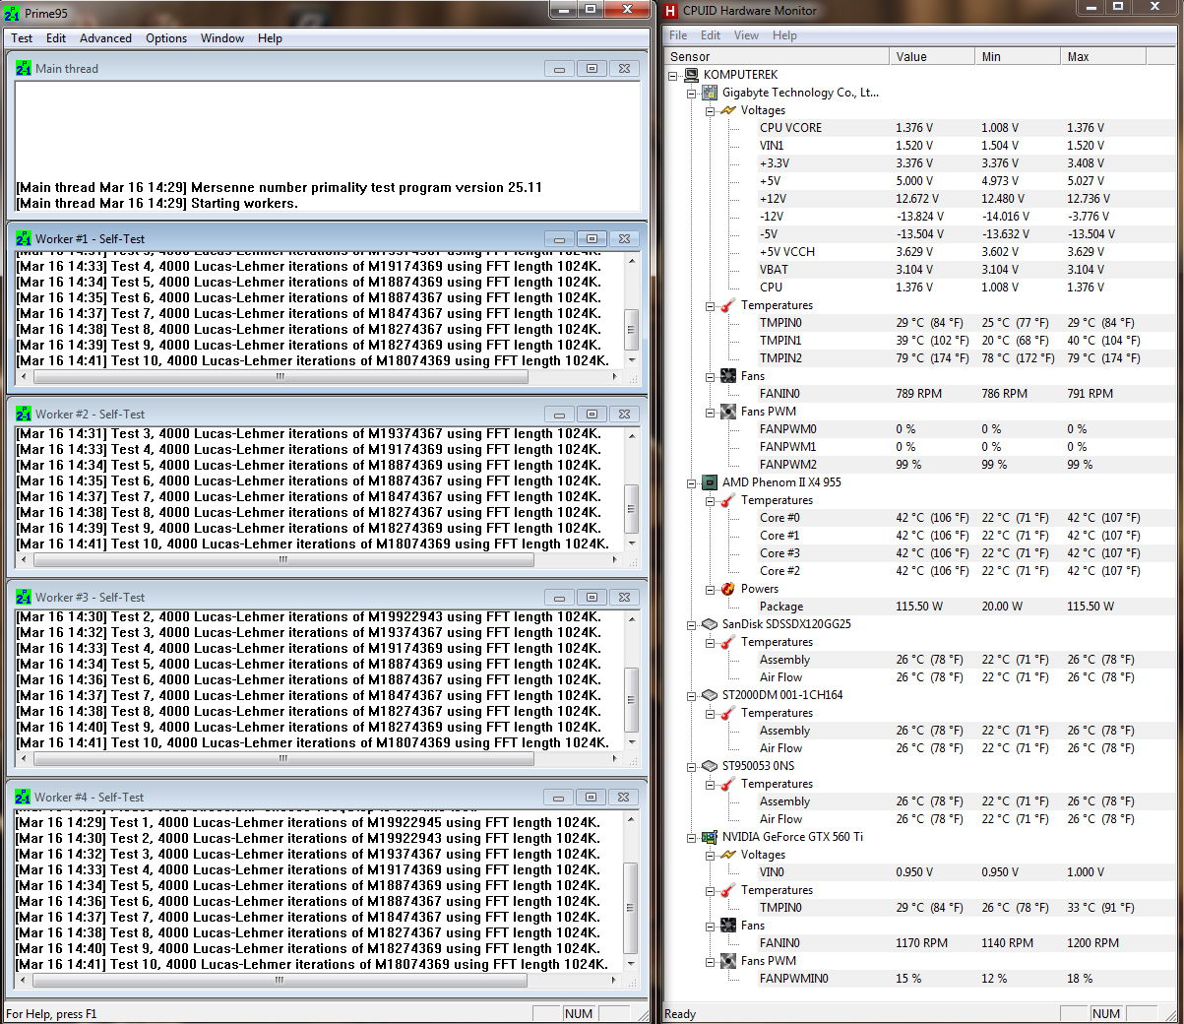This screenshot has width=1184, height=1024.
Task: Collapse the motherboard Fans PWM node
Action: (711, 413)
